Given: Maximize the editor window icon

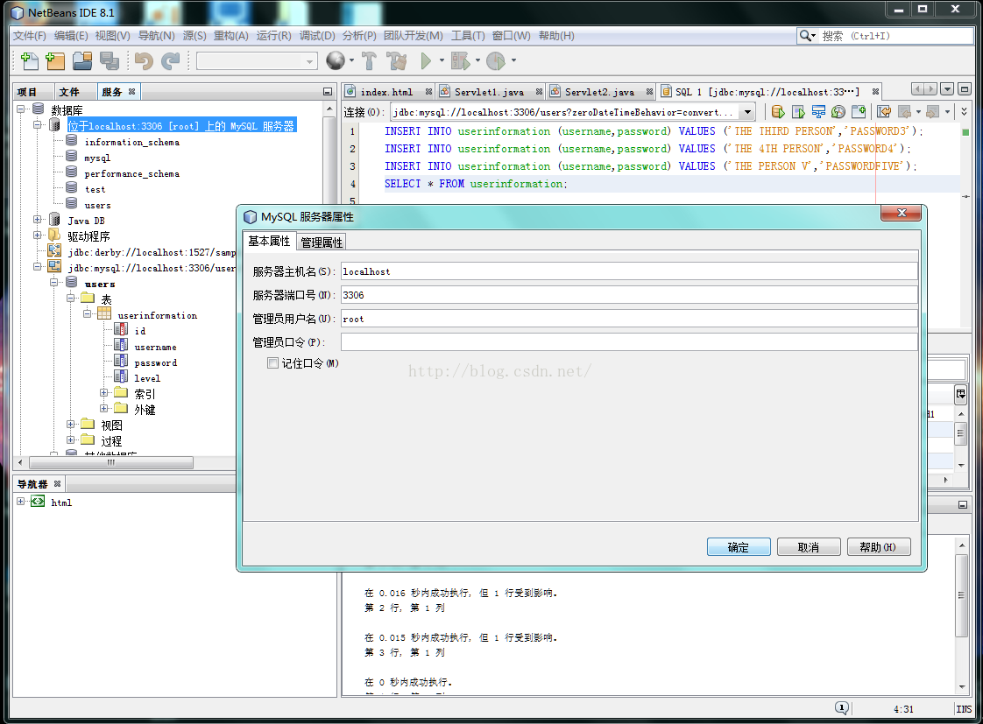Looking at the screenshot, I should [965, 89].
